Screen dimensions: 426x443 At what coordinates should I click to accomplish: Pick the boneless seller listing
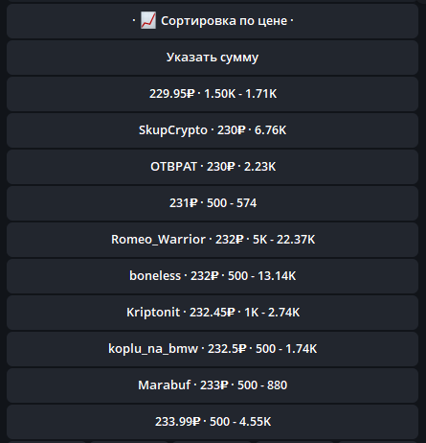coord(213,276)
